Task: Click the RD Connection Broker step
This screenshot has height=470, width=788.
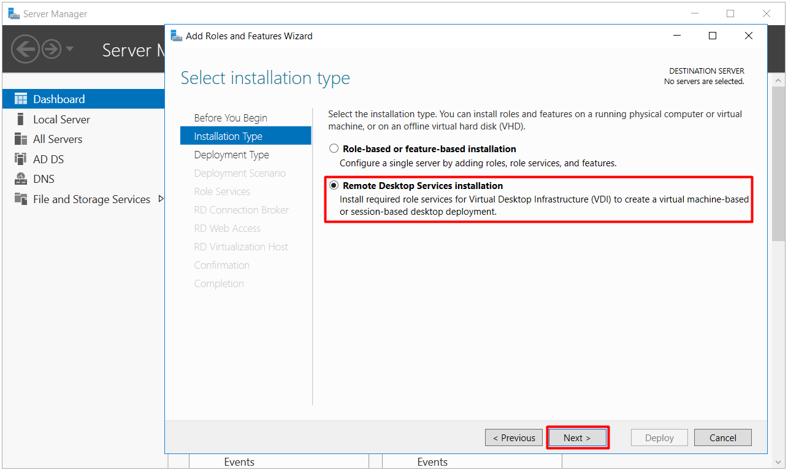Action: point(241,210)
